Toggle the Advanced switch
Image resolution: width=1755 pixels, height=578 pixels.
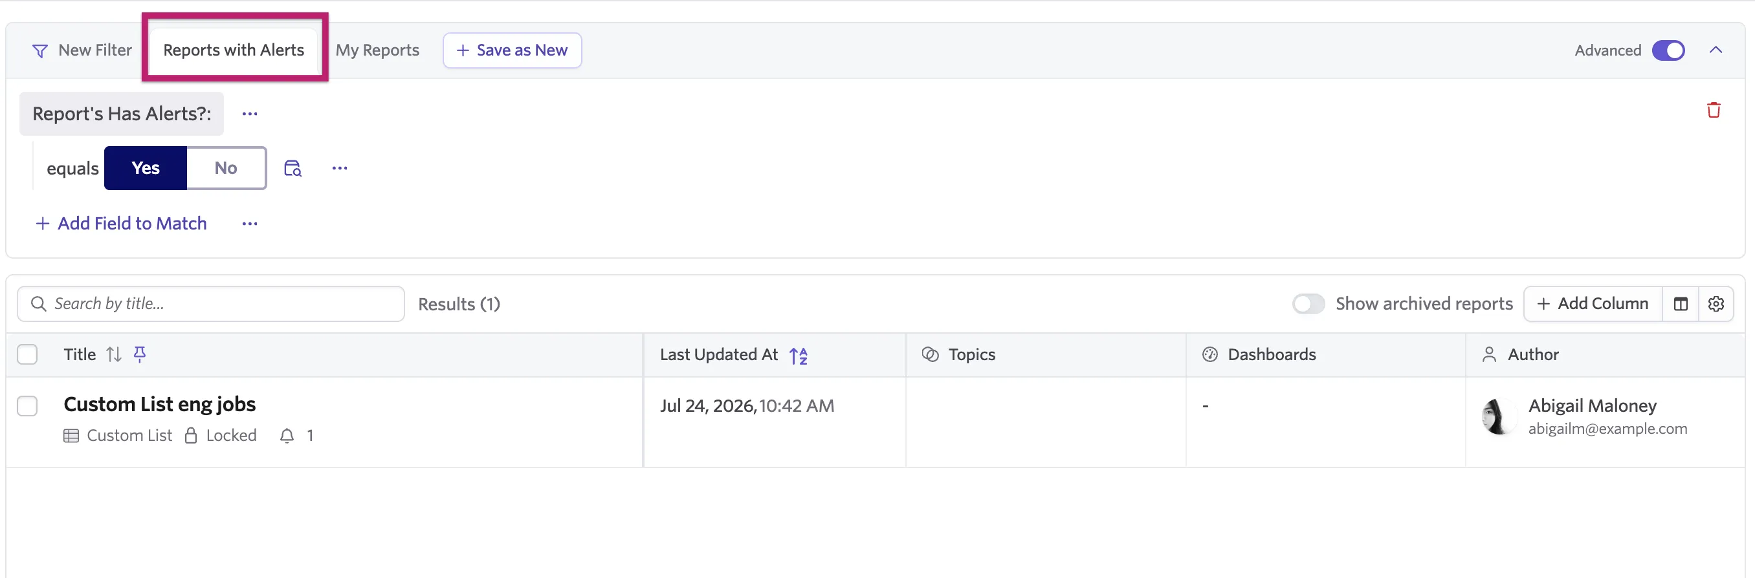coord(1668,51)
